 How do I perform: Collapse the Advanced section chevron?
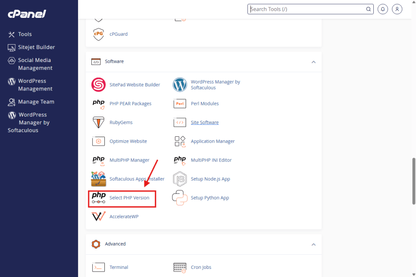coord(313,245)
